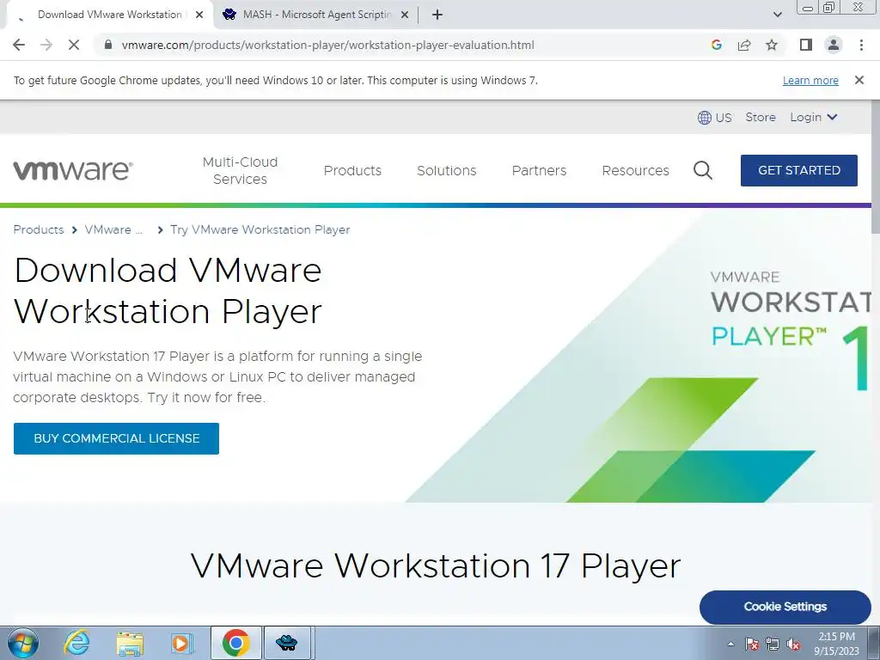Image resolution: width=880 pixels, height=660 pixels.
Task: Open the Chrome three-dot menu
Action: tap(861, 45)
